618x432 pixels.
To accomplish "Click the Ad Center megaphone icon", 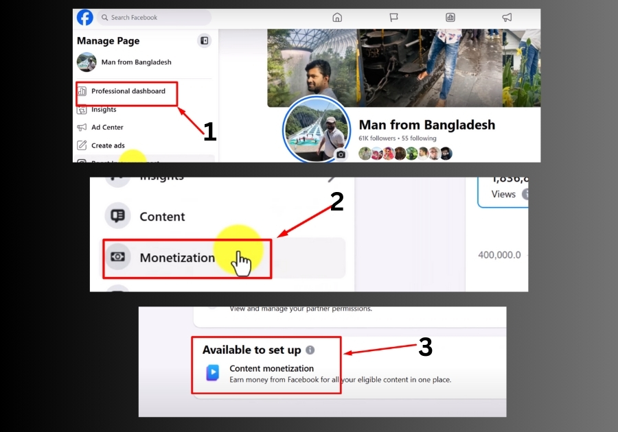I will [x=82, y=127].
